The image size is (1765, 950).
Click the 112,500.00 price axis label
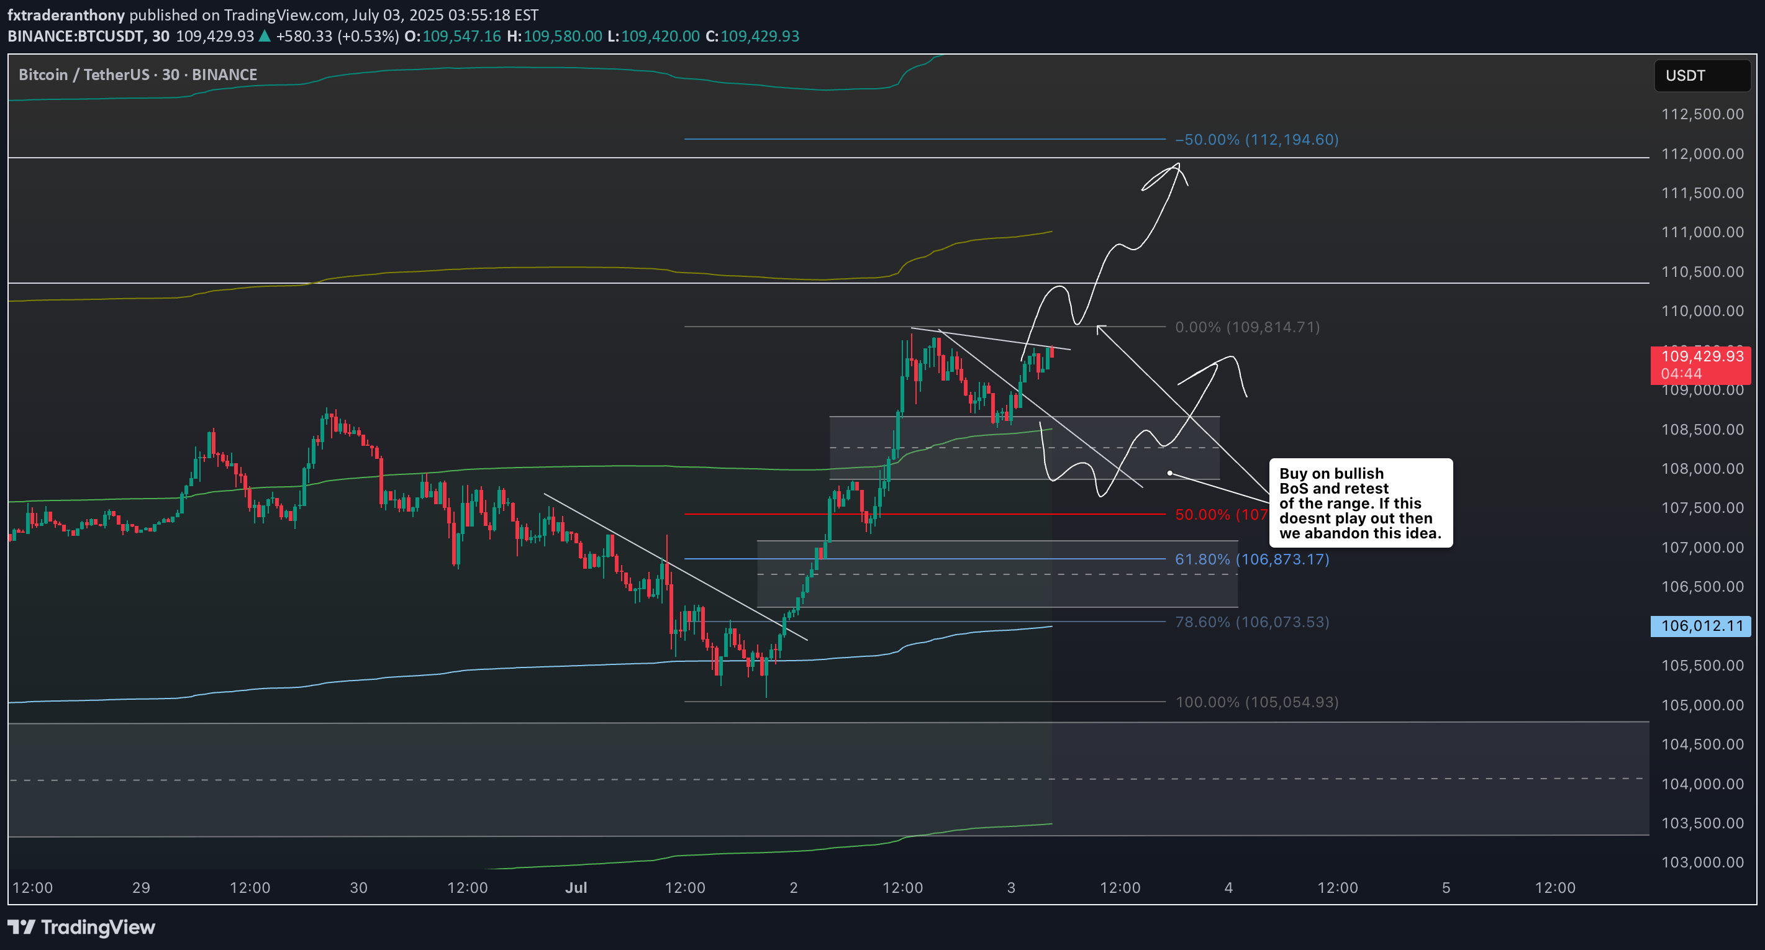1702,114
